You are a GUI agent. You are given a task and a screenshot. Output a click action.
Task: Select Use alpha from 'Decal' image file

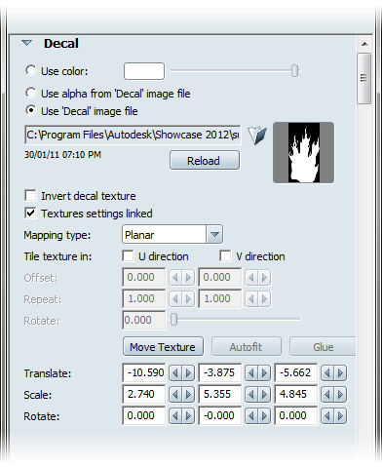tap(31, 93)
